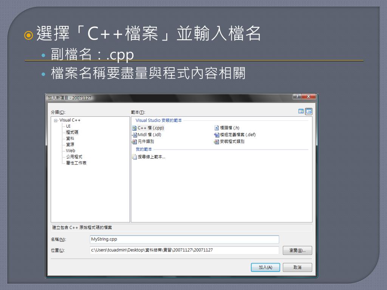Select the UI category
387x290 pixels.
coord(68,126)
